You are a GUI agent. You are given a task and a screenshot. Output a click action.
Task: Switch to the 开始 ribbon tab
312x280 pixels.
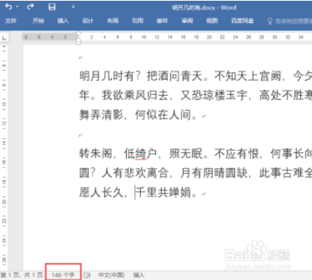[38, 21]
